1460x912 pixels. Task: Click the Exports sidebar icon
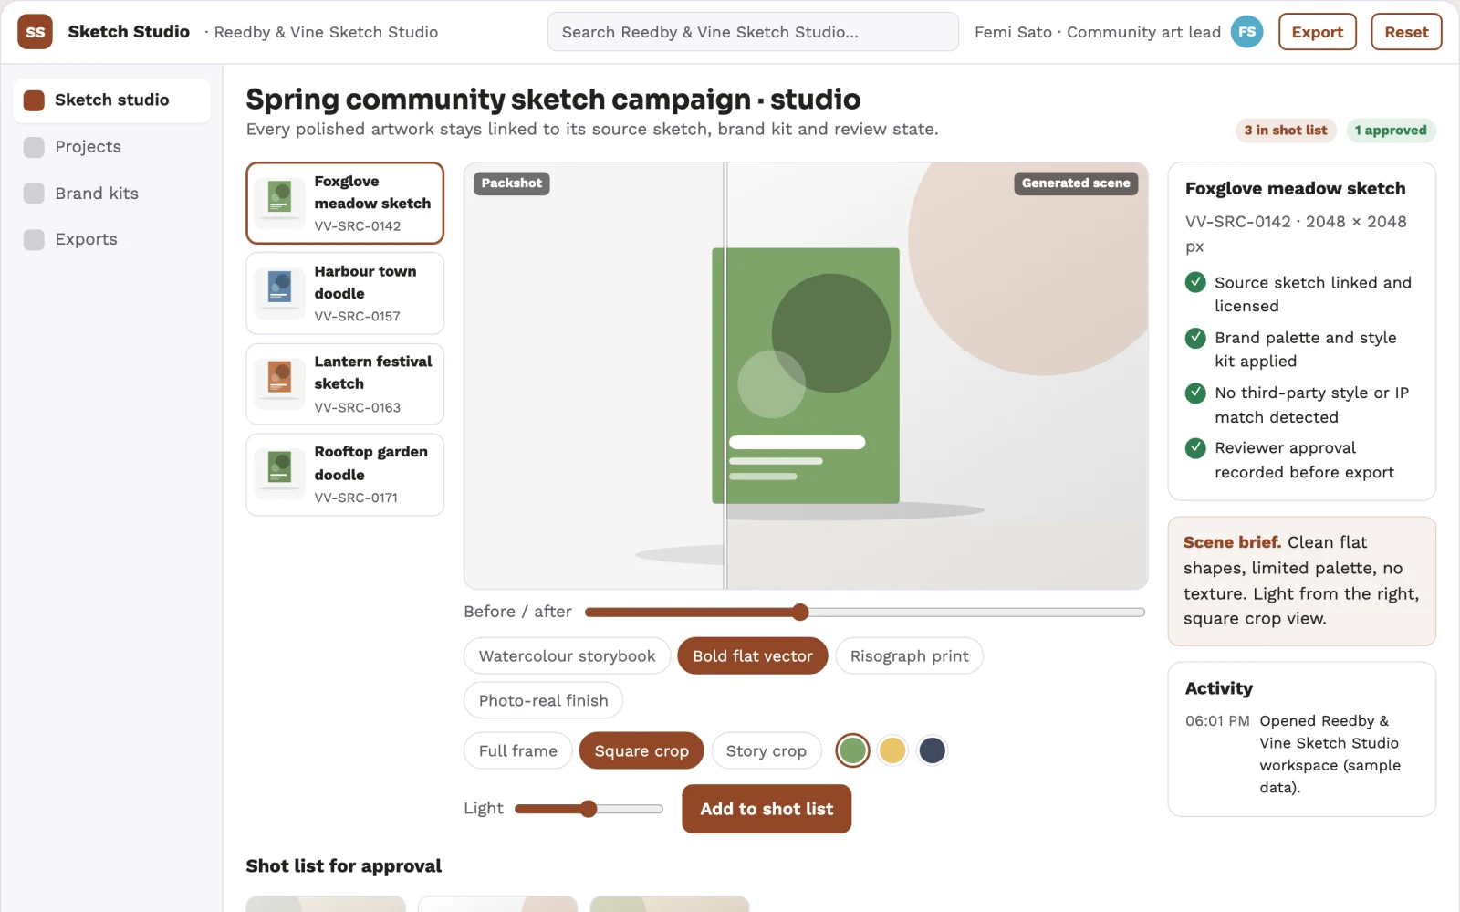coord(34,239)
